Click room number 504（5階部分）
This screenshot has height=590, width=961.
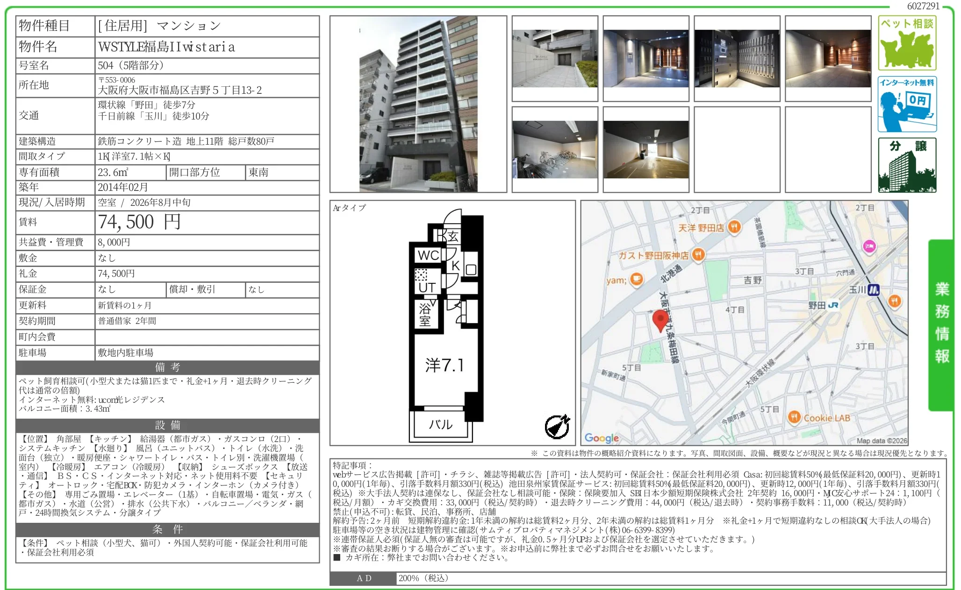(x=131, y=65)
